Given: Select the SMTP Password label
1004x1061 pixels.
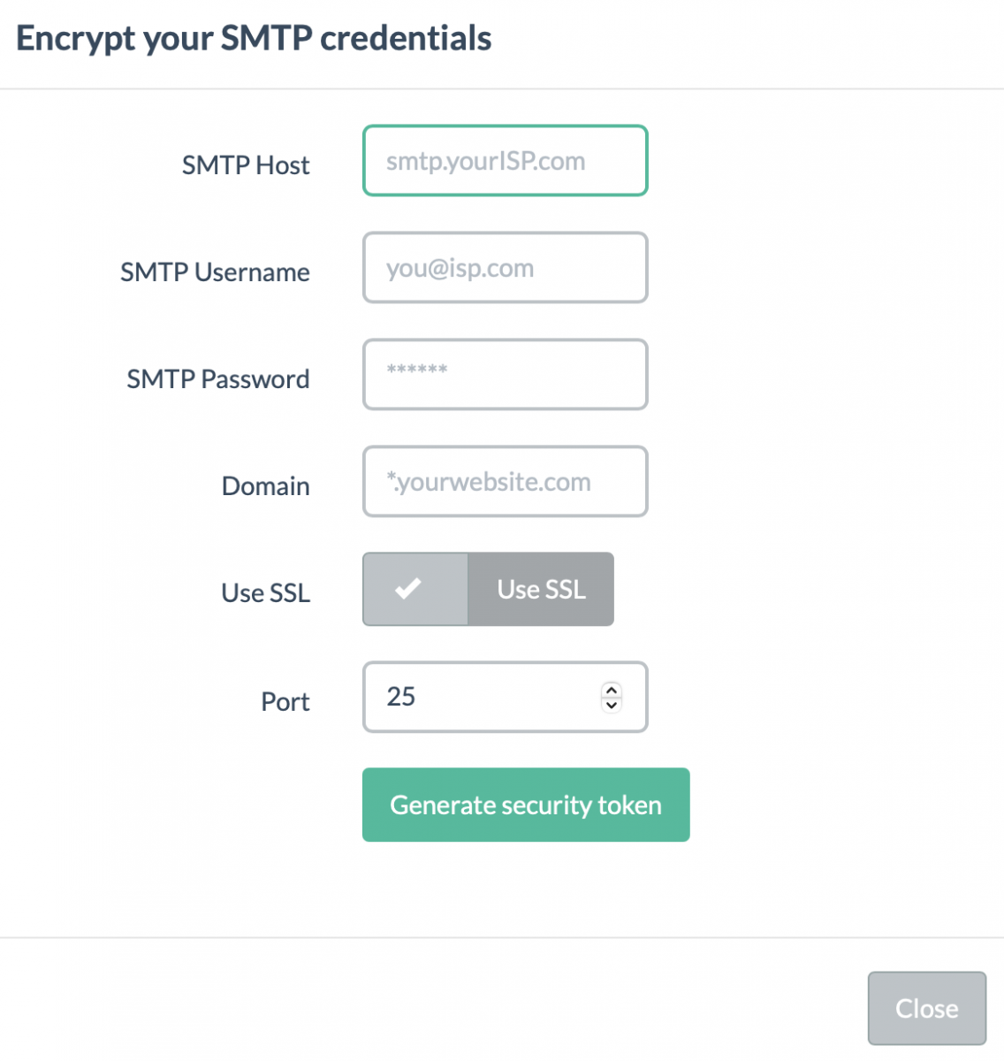Looking at the screenshot, I should (x=217, y=379).
